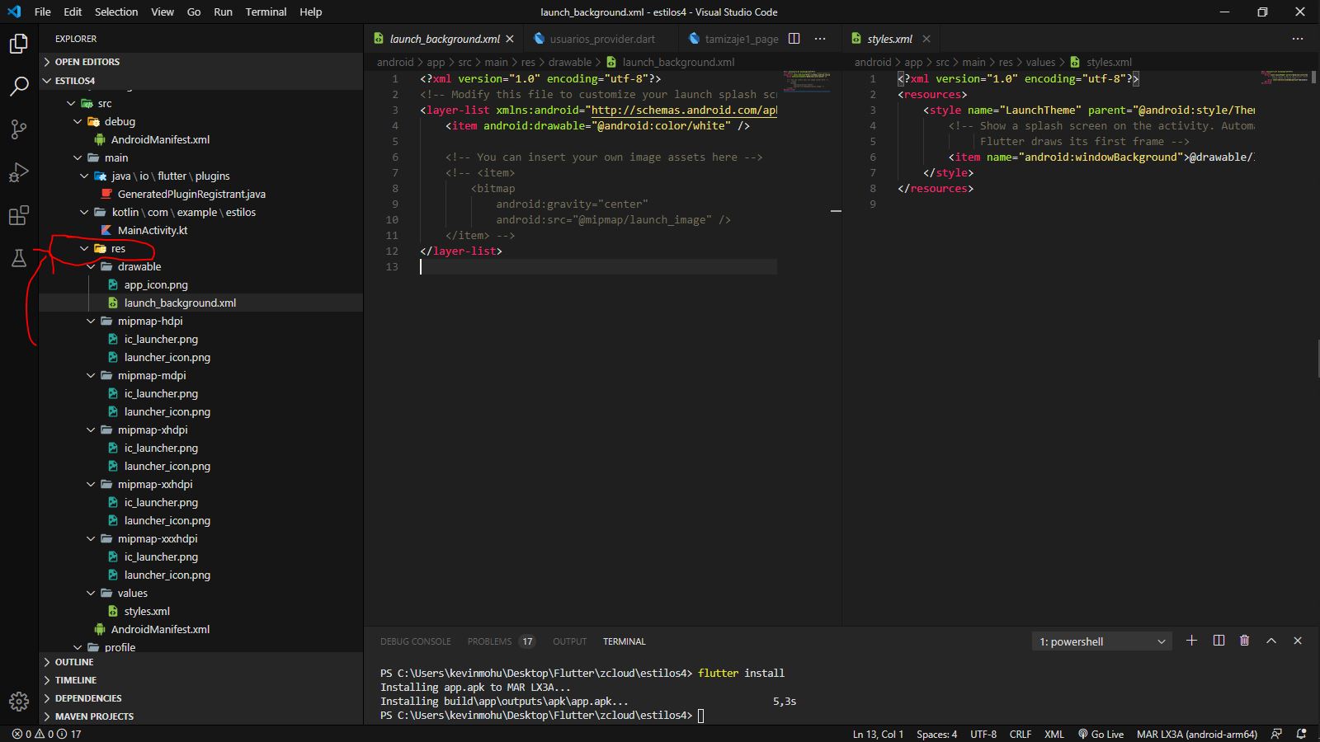
Task: Start Go Live server from the status bar
Action: pyautogui.click(x=1101, y=734)
